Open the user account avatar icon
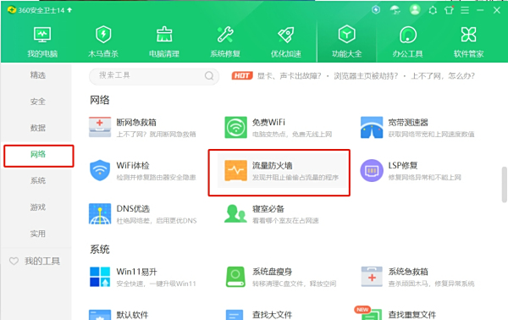This screenshot has height=320, width=508. 415,9
